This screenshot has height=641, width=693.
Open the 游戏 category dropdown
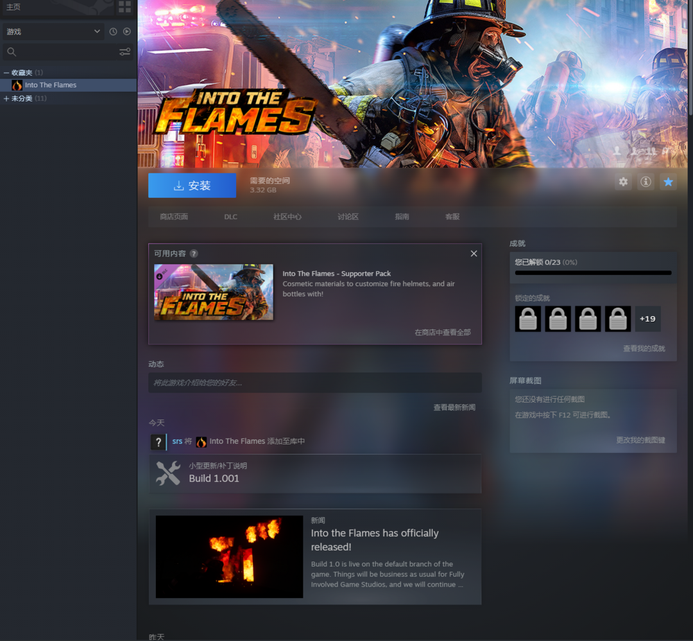click(x=53, y=31)
